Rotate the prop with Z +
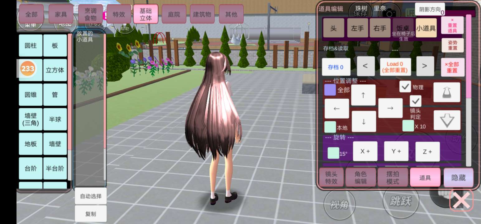The width and height of the screenshot is (481, 224). pos(427,152)
